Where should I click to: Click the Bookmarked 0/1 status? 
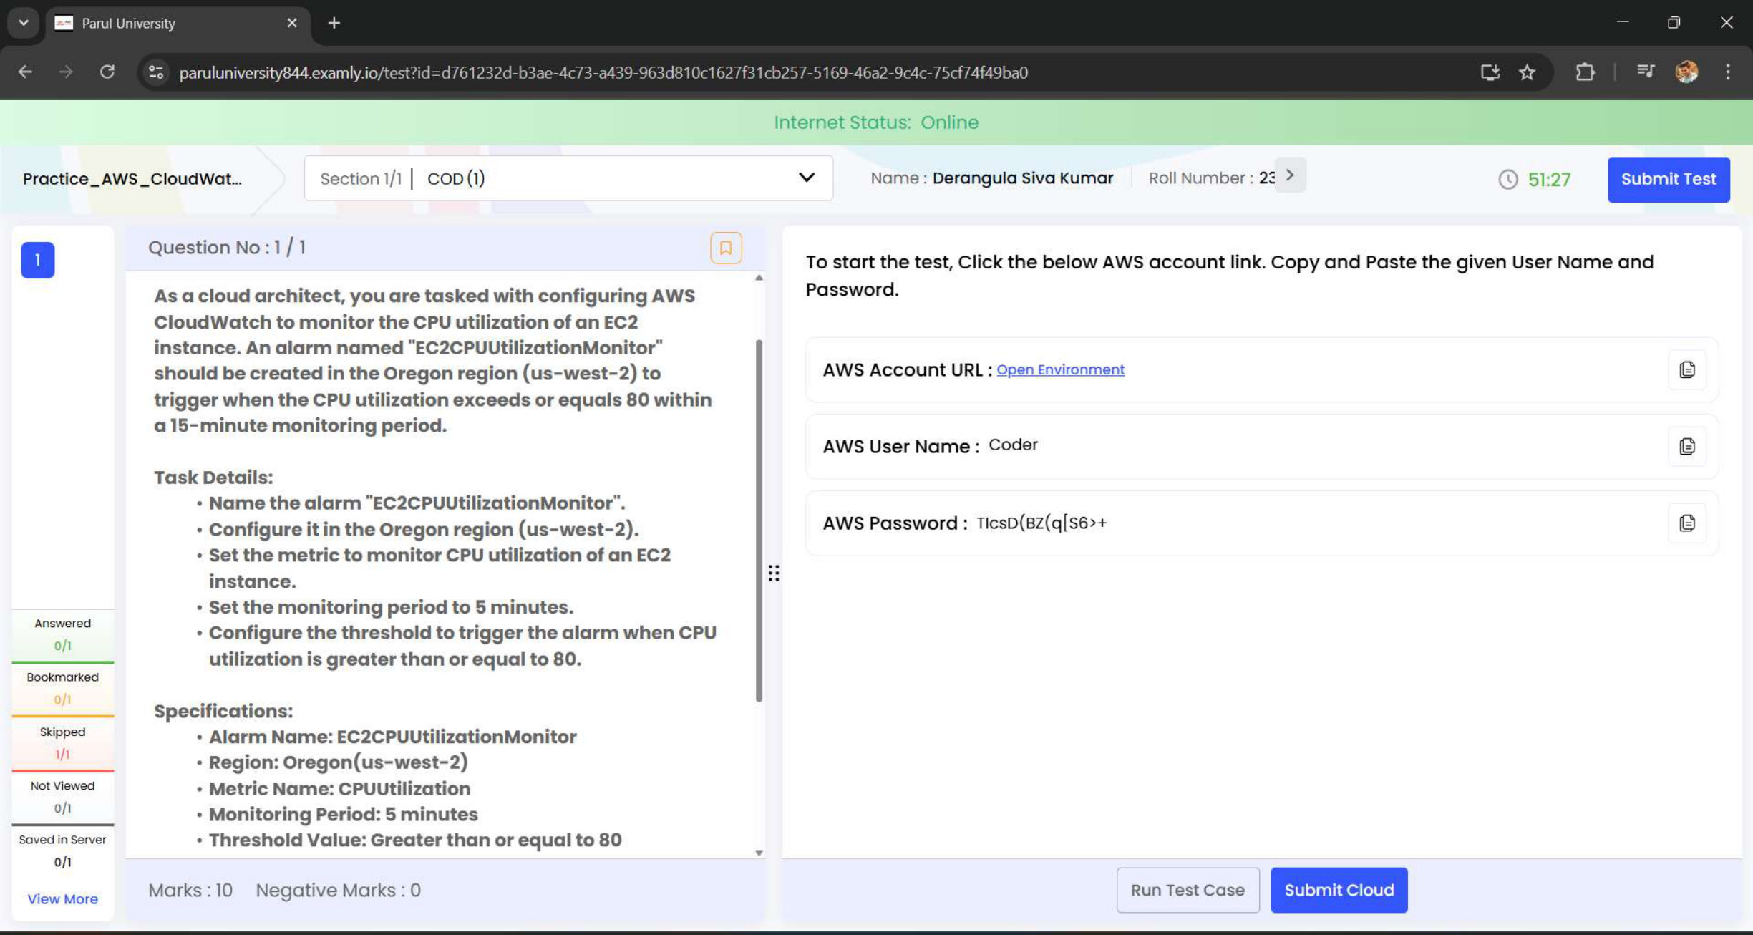(62, 688)
